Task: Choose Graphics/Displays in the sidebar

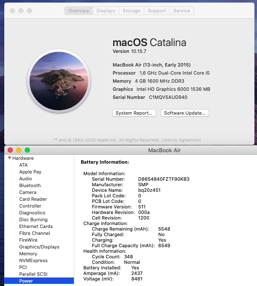Action: click(39, 247)
